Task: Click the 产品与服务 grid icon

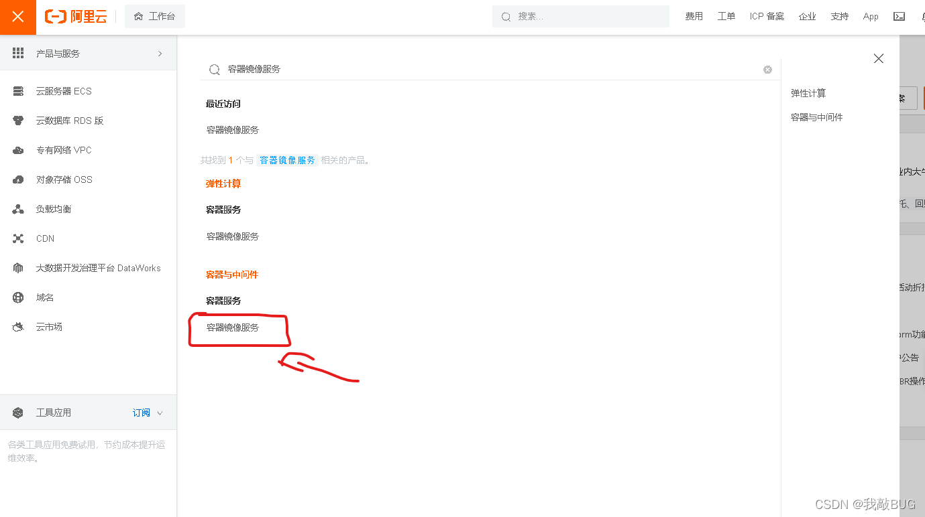Action: pyautogui.click(x=18, y=53)
